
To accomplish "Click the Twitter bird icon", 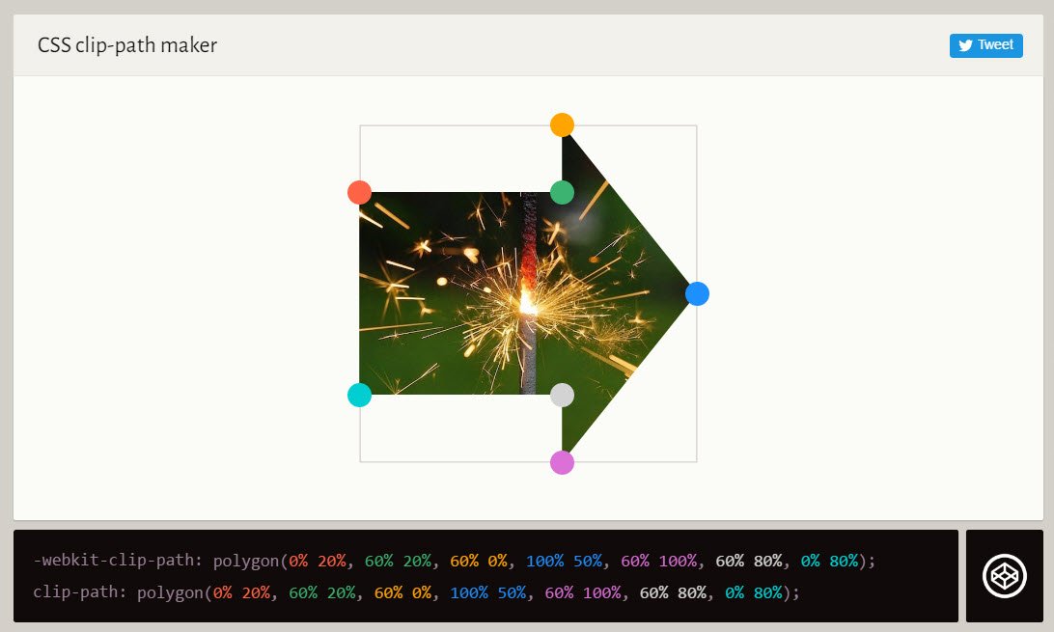I will point(966,44).
